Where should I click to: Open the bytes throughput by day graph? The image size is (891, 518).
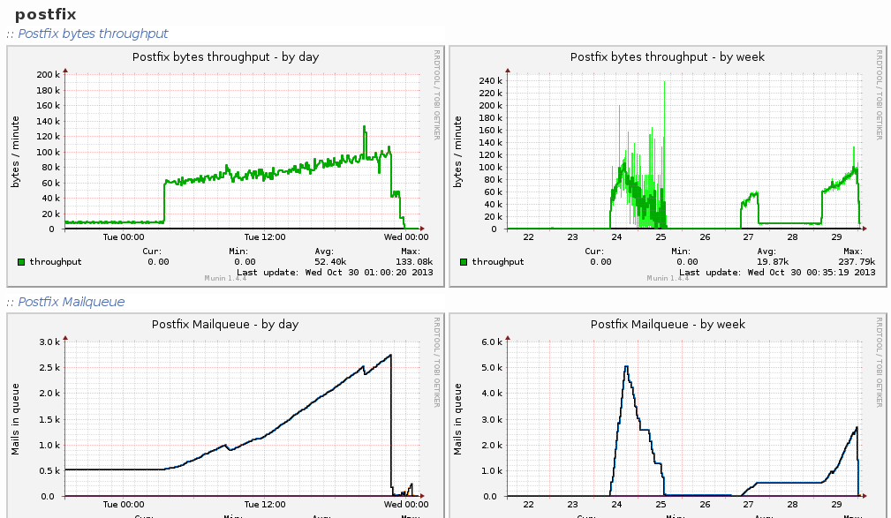tap(225, 159)
